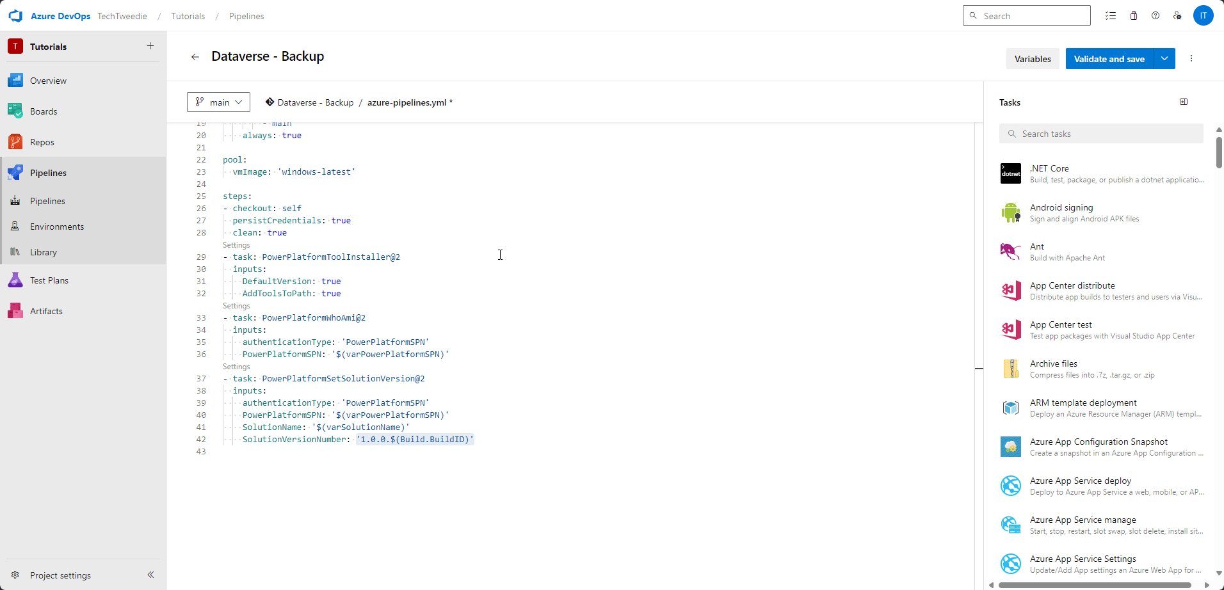Open Project settings
Viewport: 1224px width, 590px height.
(x=61, y=575)
